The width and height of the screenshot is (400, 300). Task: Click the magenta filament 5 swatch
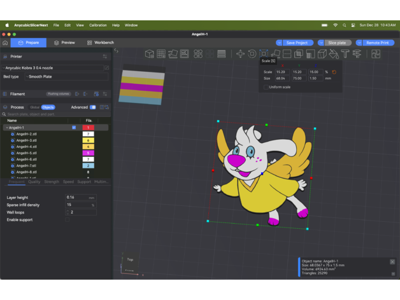click(x=89, y=153)
